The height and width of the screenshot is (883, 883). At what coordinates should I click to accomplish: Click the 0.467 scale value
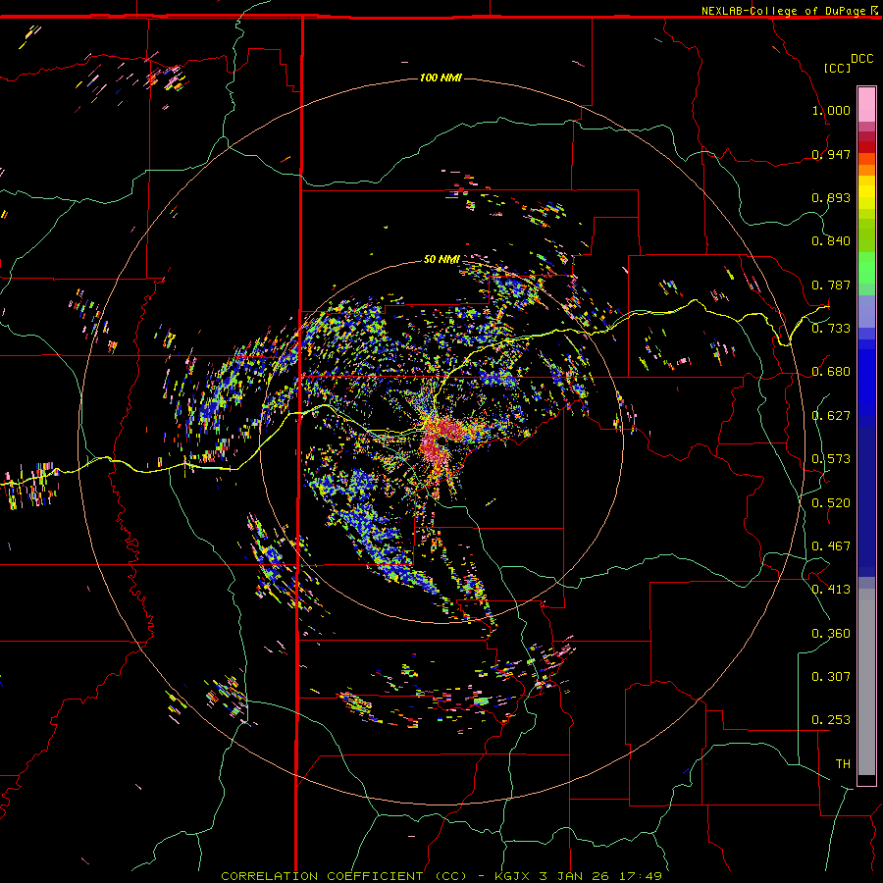831,546
